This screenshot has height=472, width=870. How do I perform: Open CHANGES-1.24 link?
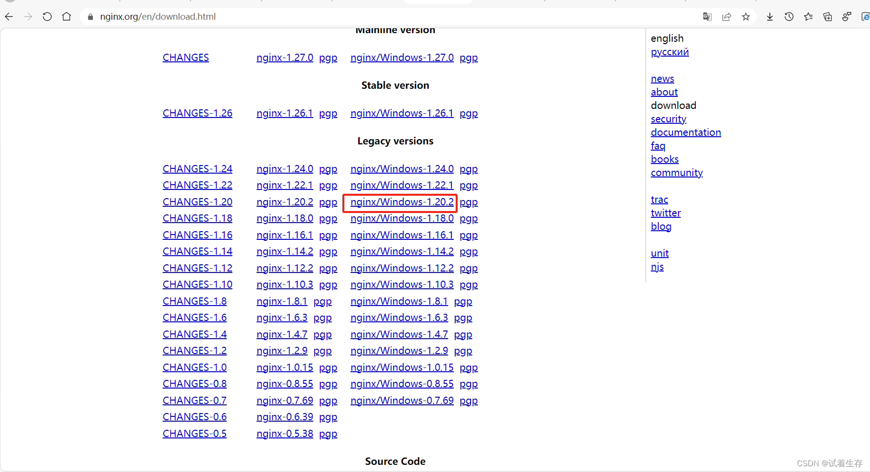pyautogui.click(x=197, y=169)
